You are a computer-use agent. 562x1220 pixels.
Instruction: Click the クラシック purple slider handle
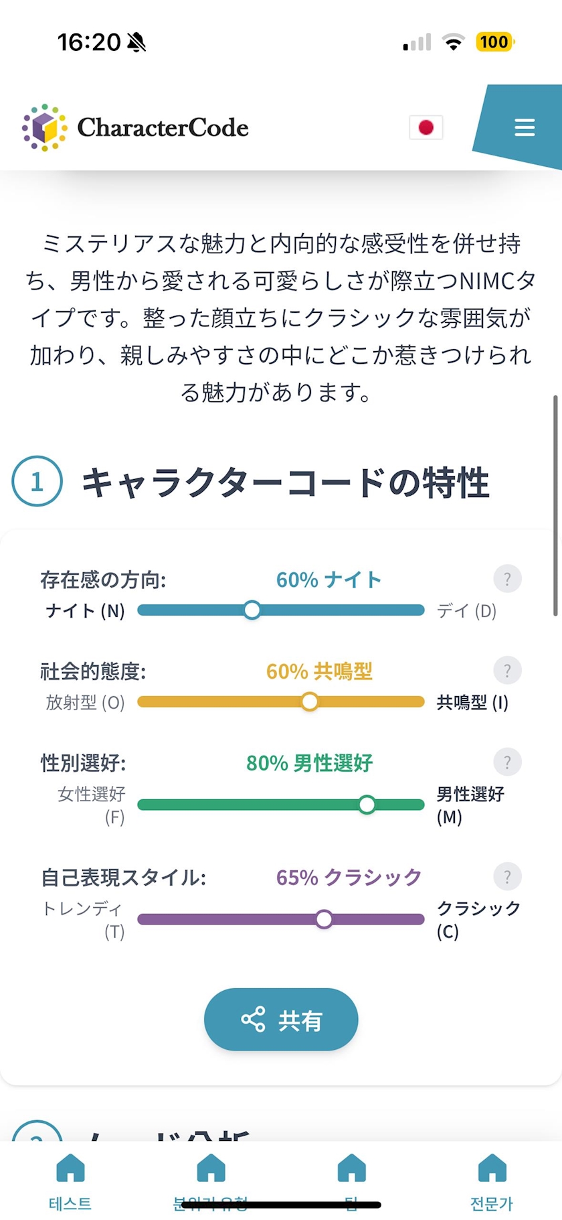click(324, 919)
